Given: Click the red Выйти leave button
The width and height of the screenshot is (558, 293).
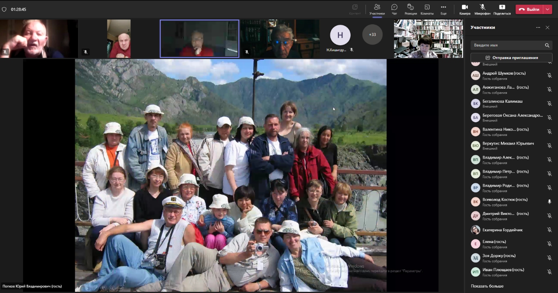Looking at the screenshot, I should click(529, 9).
